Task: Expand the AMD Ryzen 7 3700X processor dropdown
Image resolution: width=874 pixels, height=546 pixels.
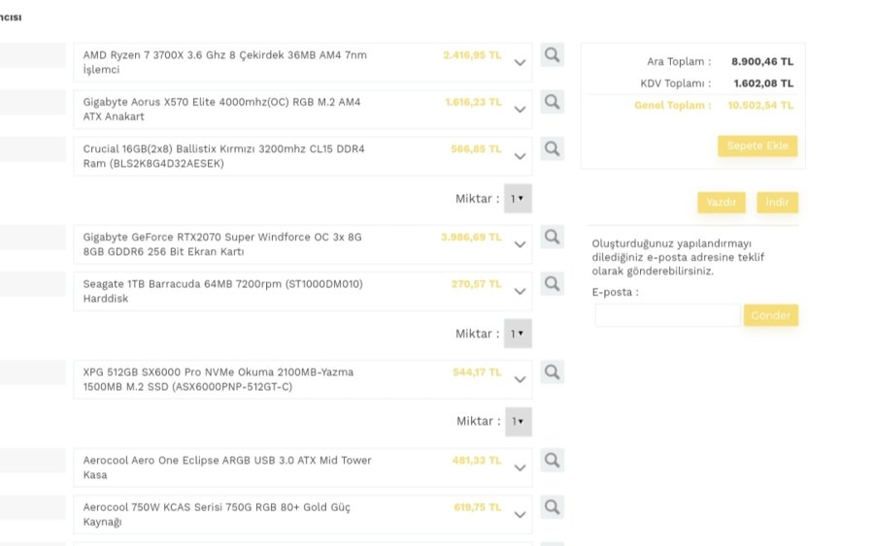Action: [520, 63]
